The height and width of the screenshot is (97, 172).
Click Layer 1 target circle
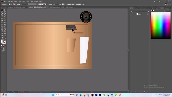click(x=147, y=14)
